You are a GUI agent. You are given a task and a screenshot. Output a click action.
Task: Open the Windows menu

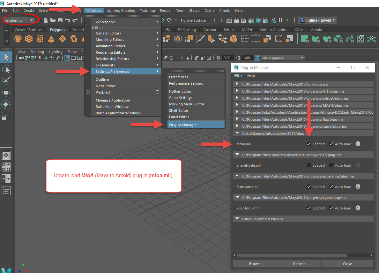[x=94, y=11]
